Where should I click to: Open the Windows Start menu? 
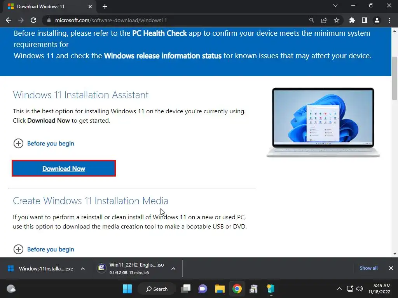pyautogui.click(x=127, y=289)
